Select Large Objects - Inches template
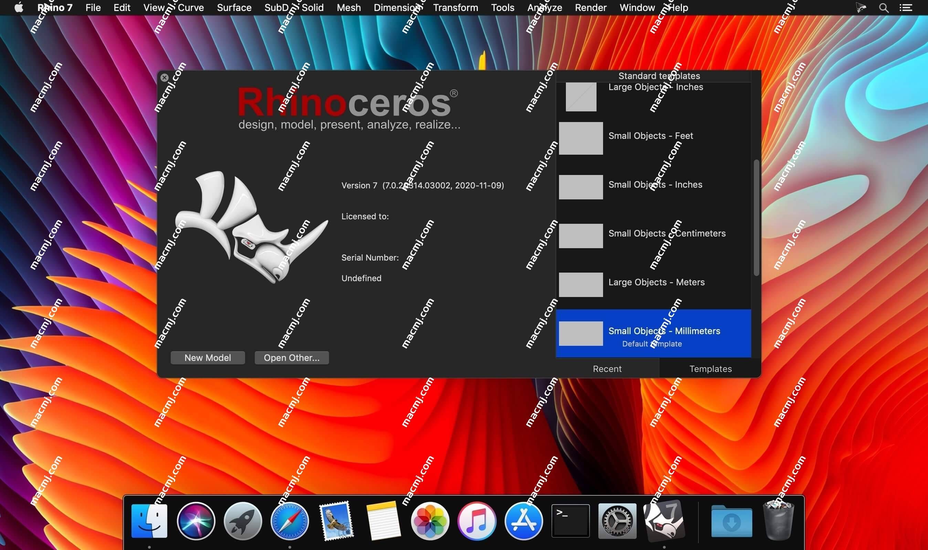This screenshot has width=928, height=550. click(x=653, y=96)
